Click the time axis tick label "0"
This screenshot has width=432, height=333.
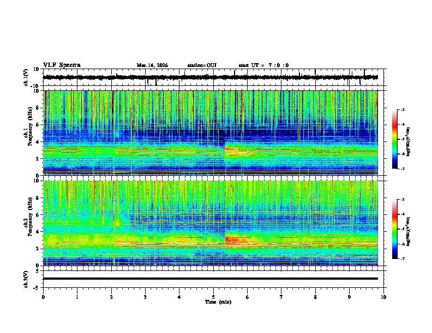tap(43, 297)
